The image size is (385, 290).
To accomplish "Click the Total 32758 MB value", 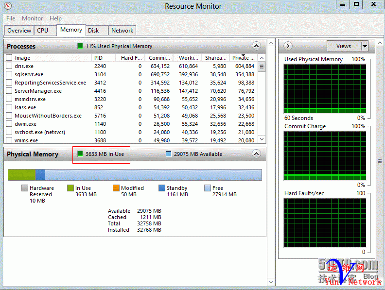I will [x=149, y=223].
